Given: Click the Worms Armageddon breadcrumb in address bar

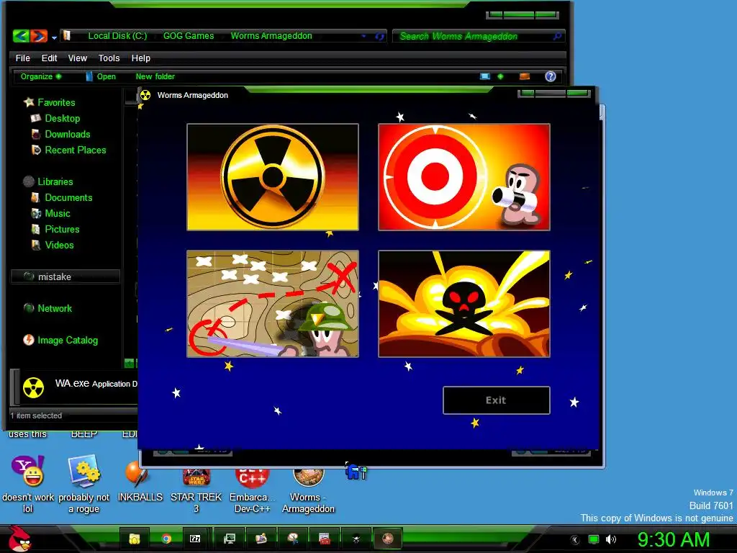Looking at the screenshot, I should (271, 36).
